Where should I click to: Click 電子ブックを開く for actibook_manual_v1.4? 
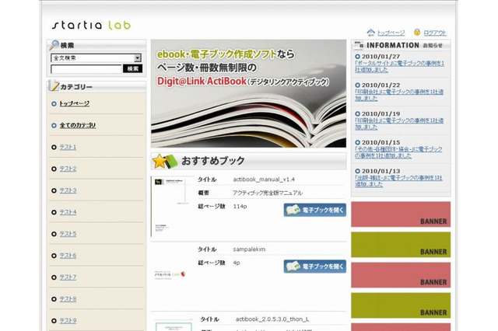[x=314, y=210]
